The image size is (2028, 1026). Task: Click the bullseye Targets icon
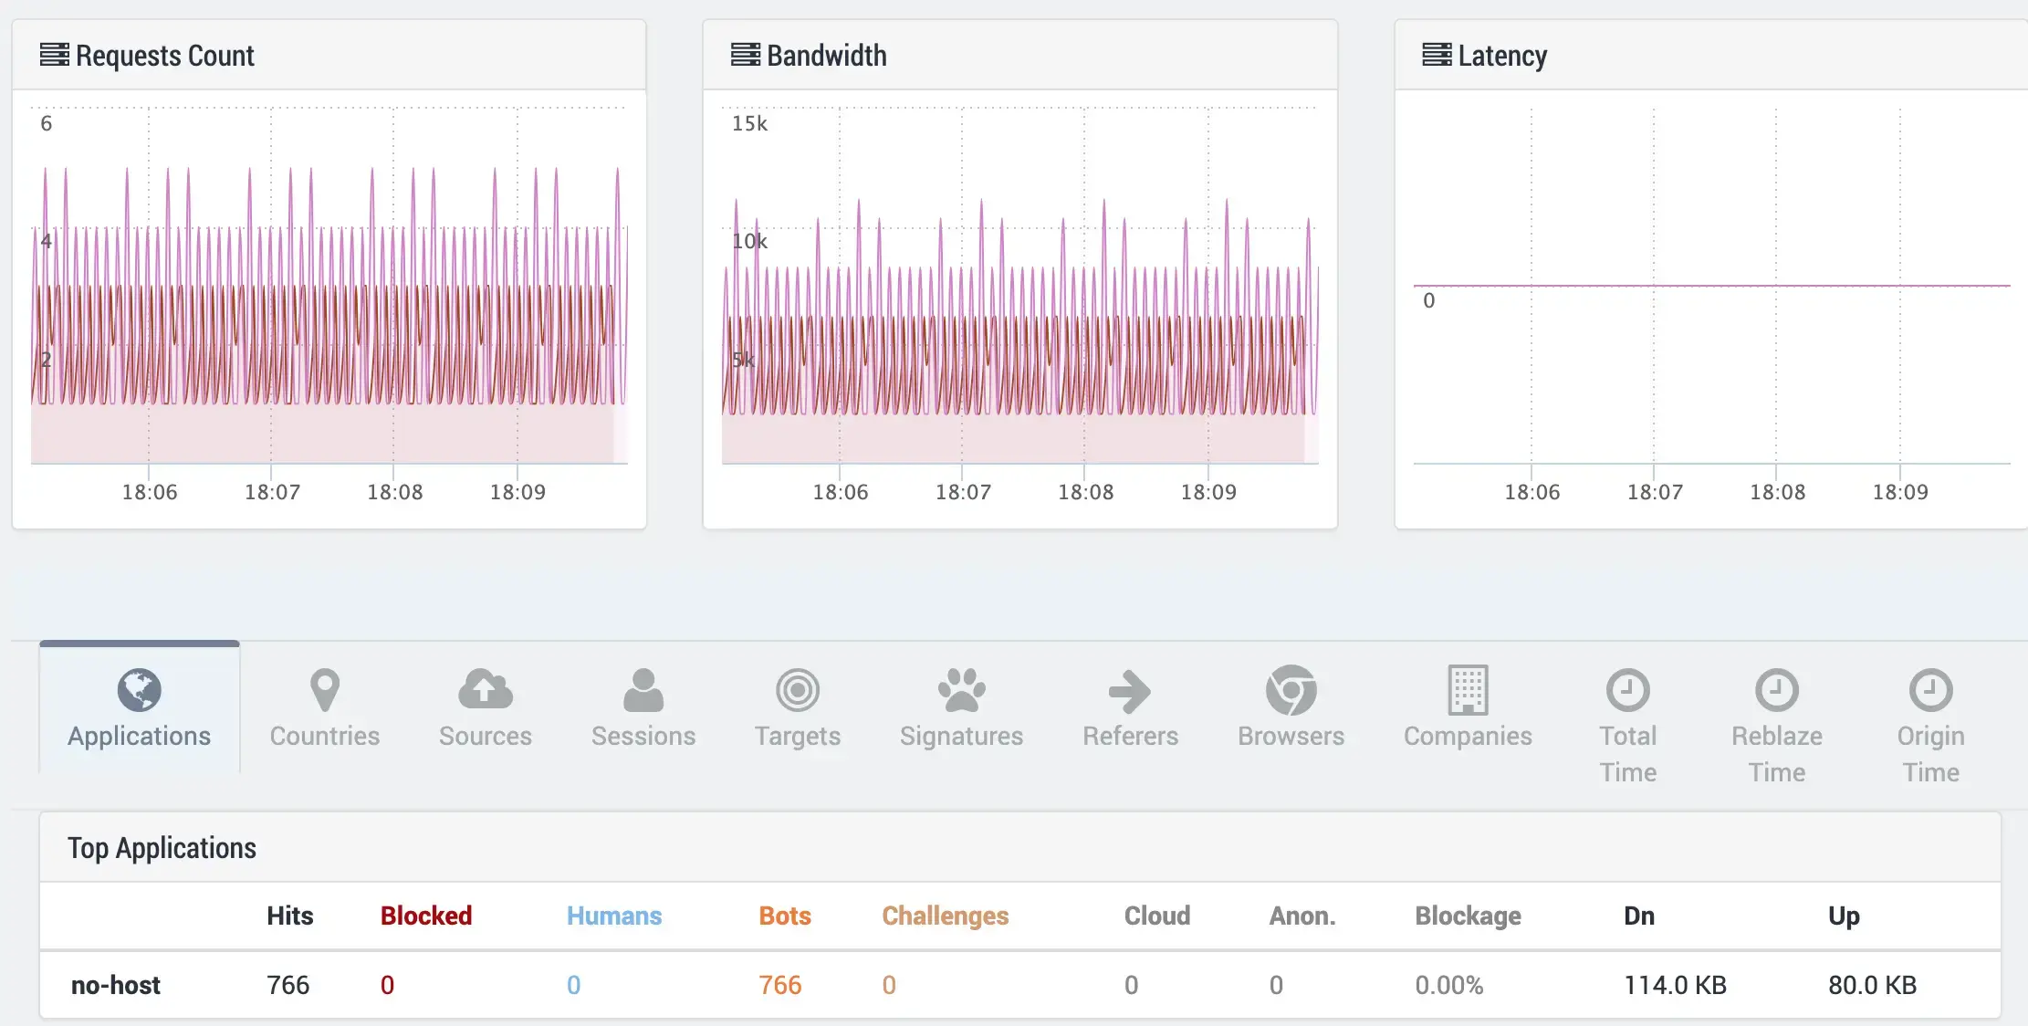tap(798, 690)
